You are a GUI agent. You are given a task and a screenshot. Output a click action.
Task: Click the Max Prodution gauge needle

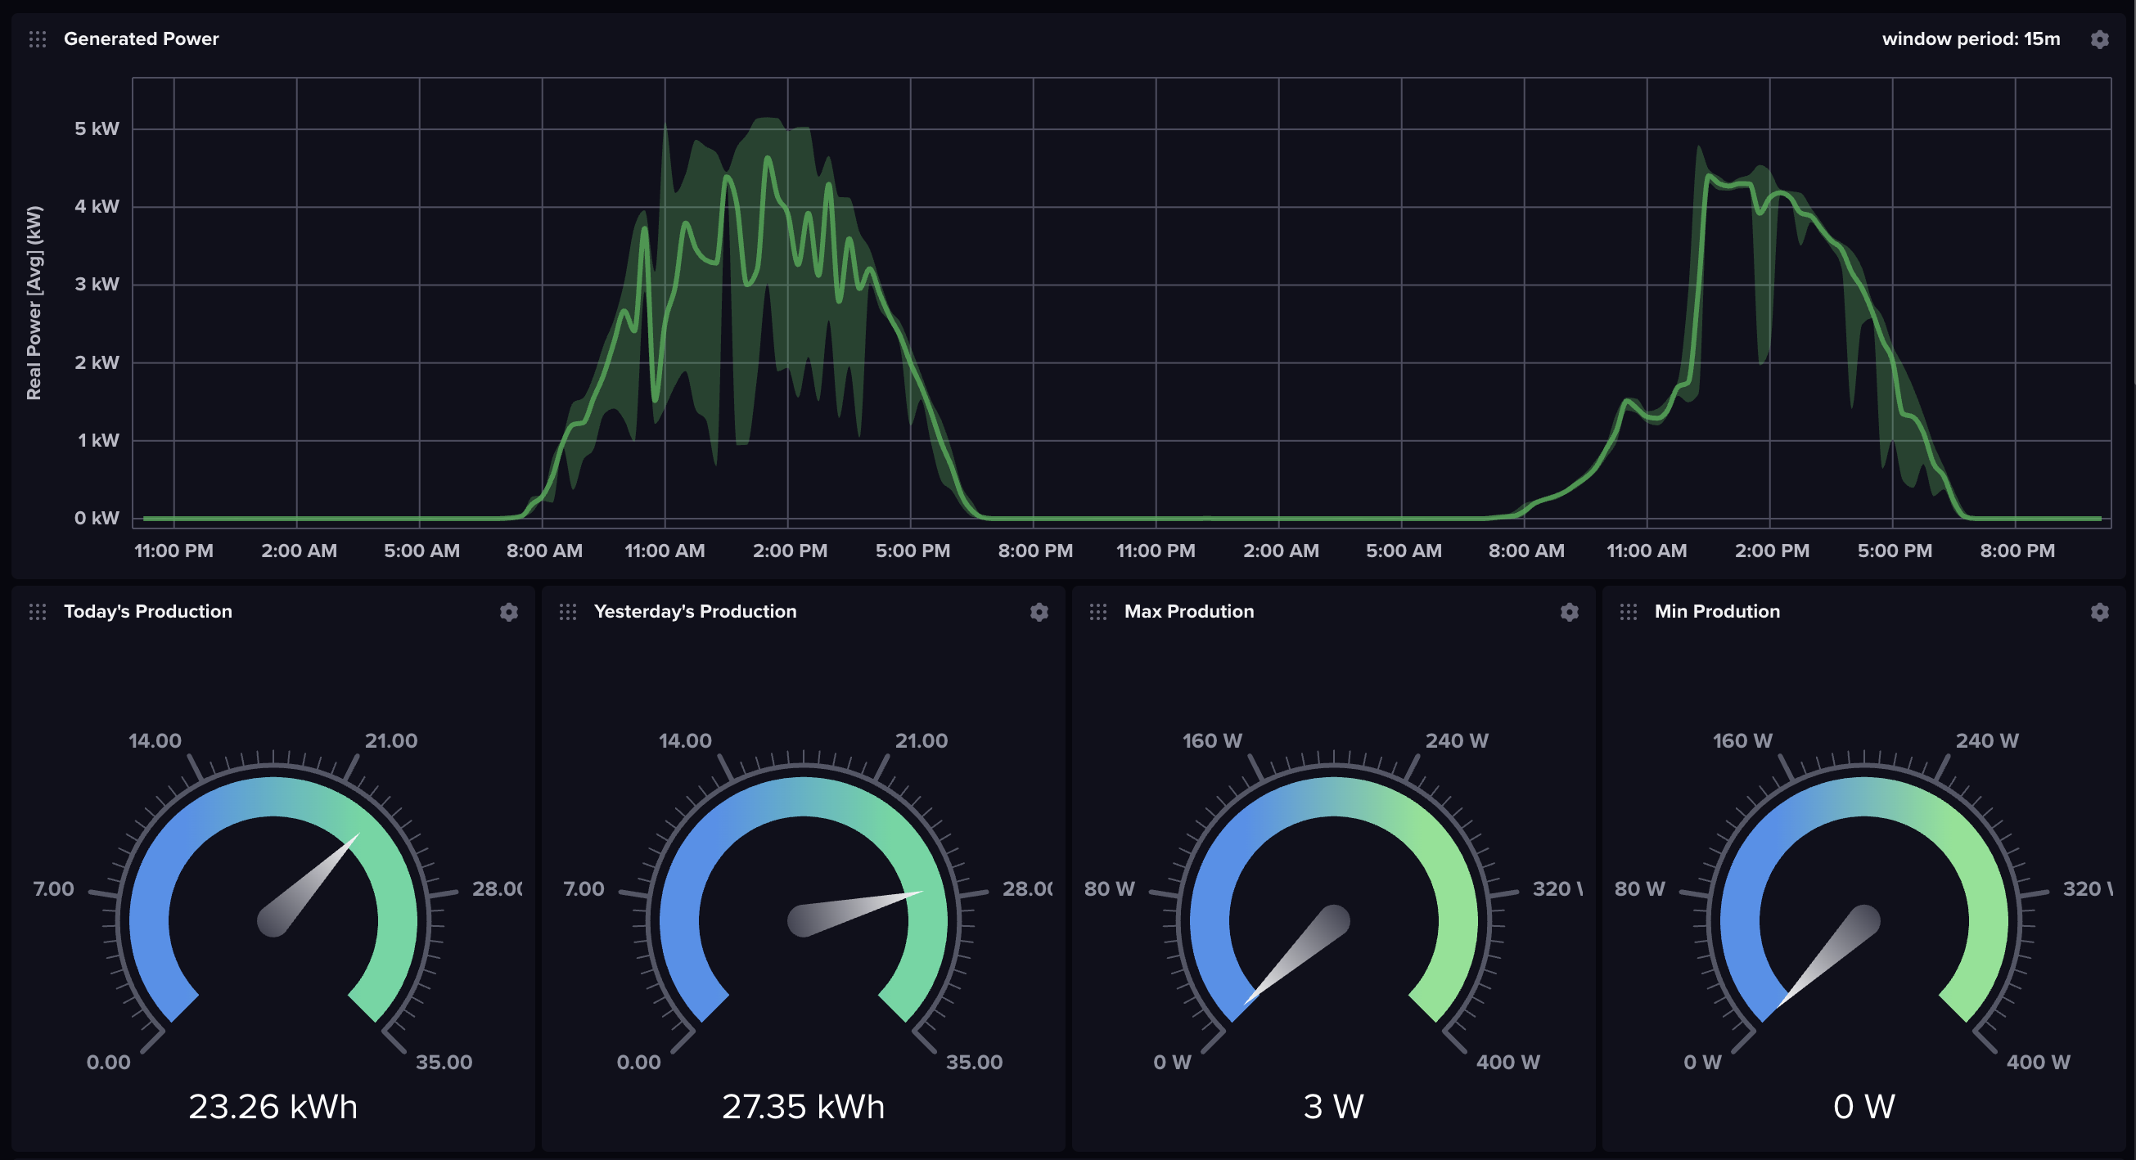[x=1296, y=955]
